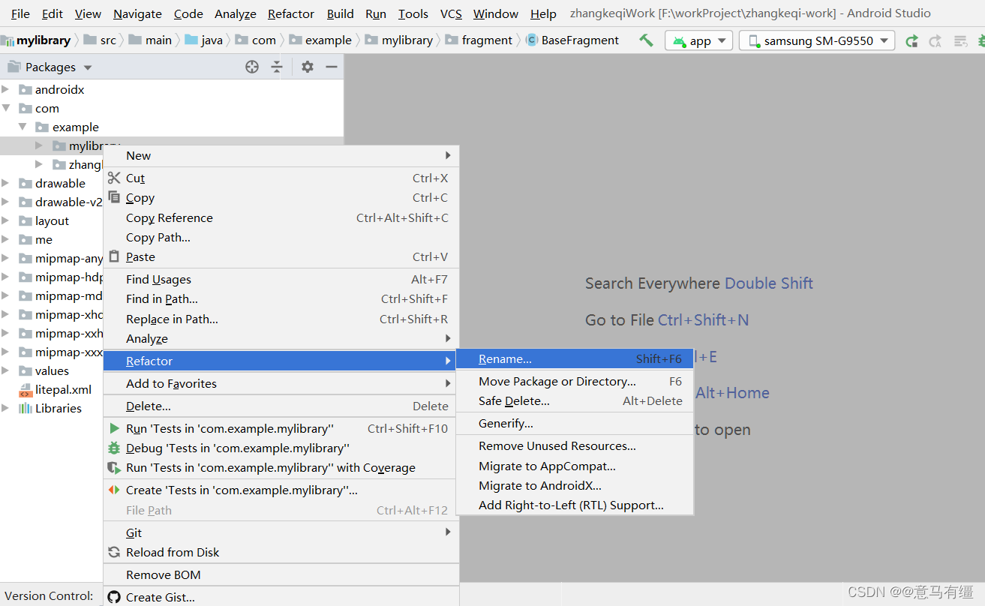
Task: Click the collapse all icon in Packages panel
Action: click(277, 67)
